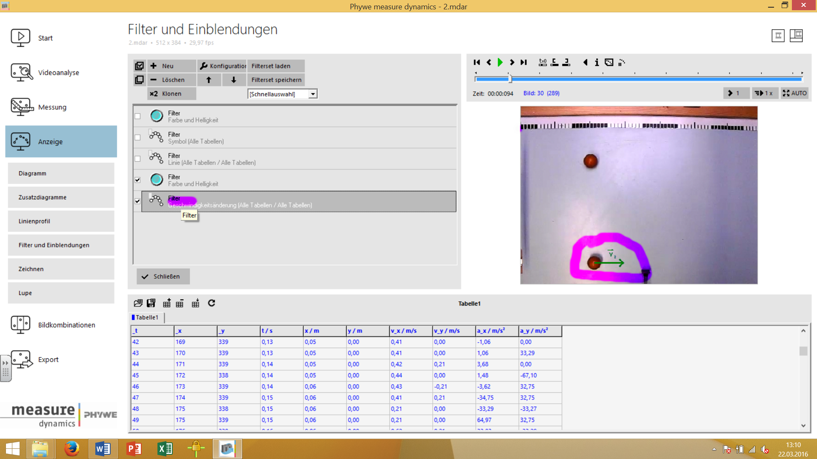Open Videoanalyse in the sidebar
817x459 pixels.
[x=58, y=73]
